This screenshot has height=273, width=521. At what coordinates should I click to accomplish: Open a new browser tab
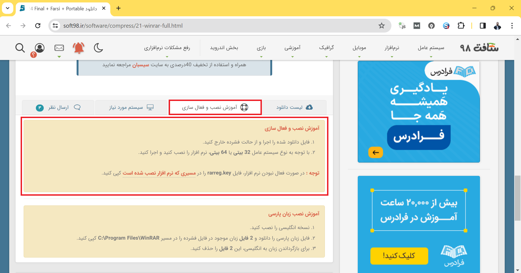(x=118, y=8)
